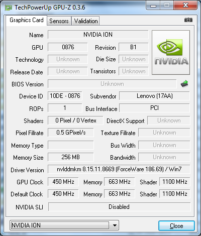Click the GPU-Z title bar app icon

[x=9, y=8]
